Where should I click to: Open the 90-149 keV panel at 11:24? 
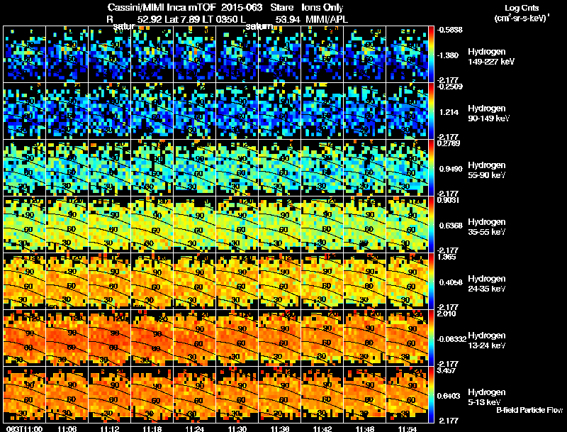coord(194,111)
